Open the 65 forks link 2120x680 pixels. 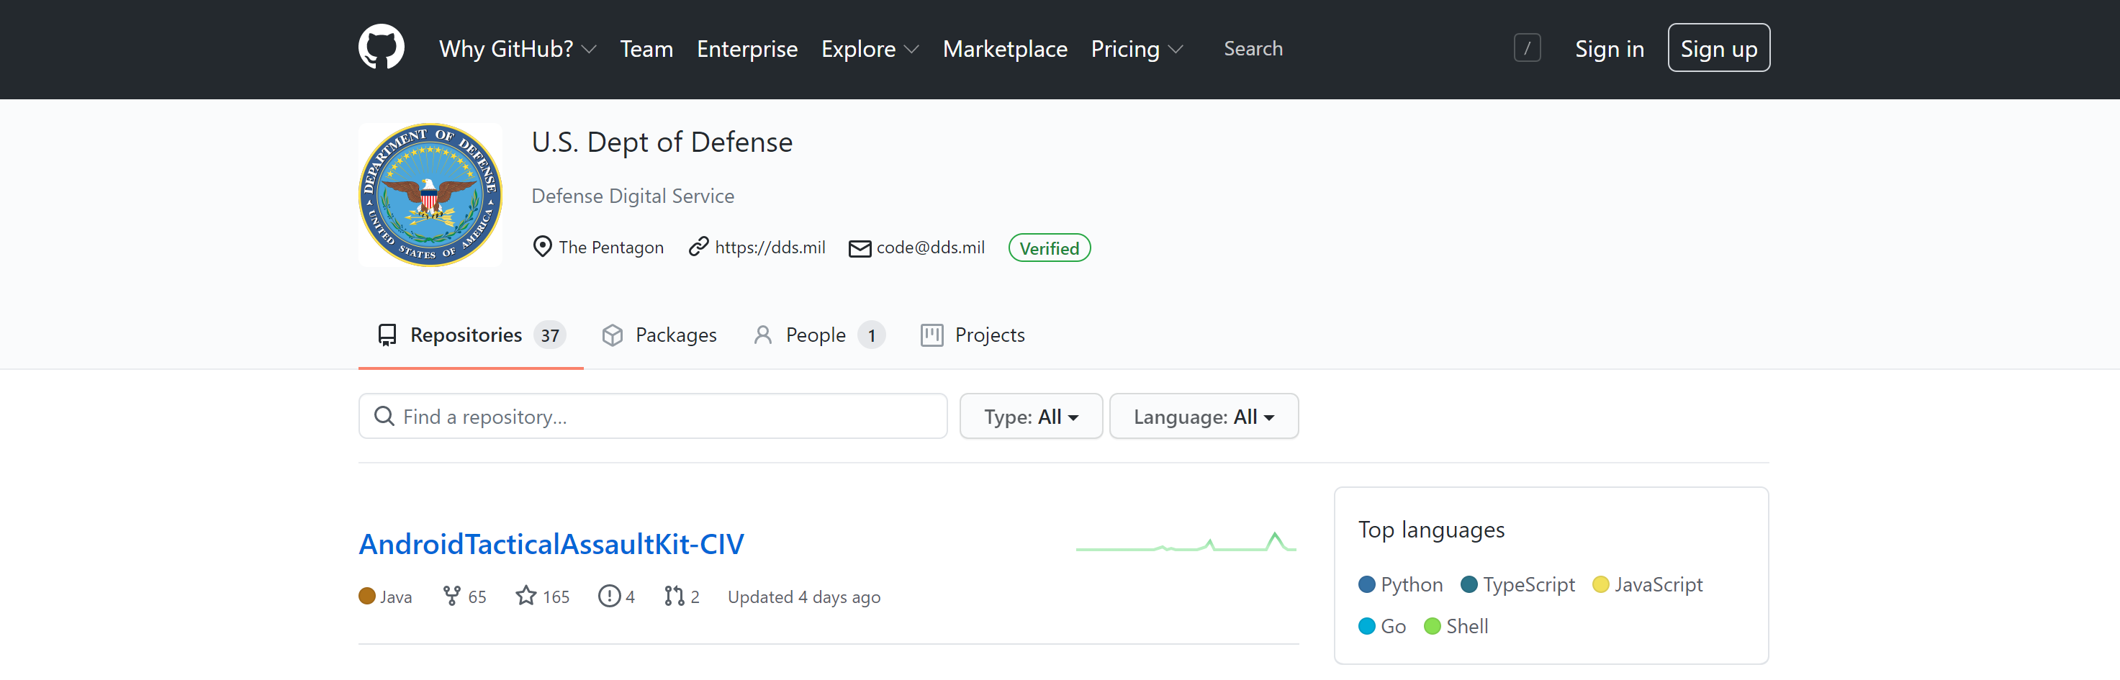(464, 597)
